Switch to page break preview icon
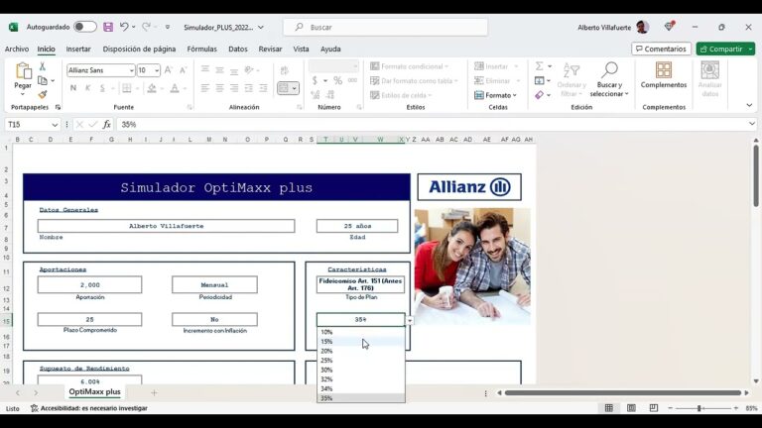This screenshot has height=428, width=762. 654,408
